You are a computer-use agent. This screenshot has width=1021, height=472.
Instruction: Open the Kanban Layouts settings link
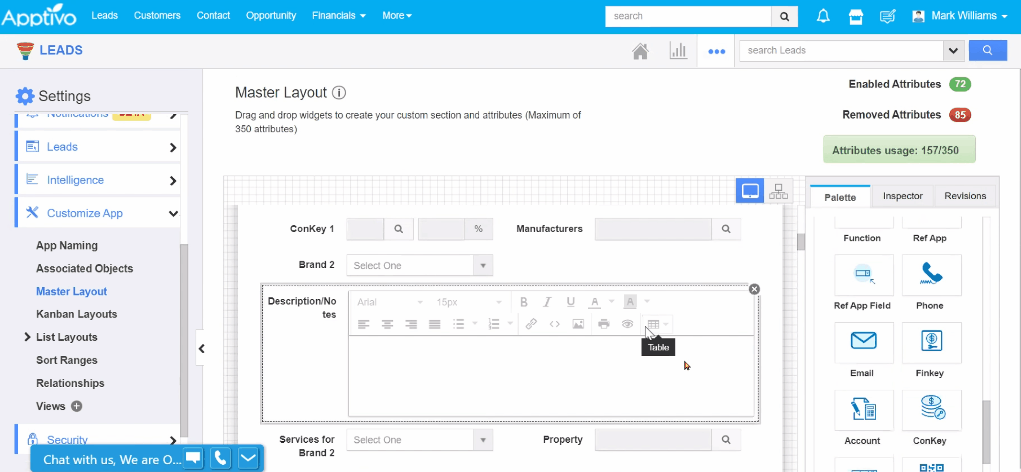click(77, 314)
